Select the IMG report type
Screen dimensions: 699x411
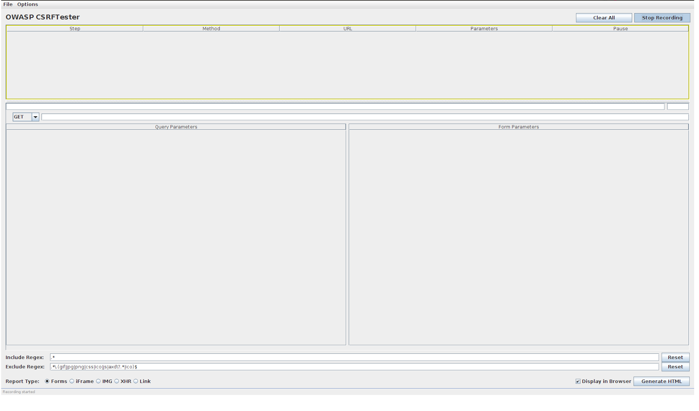tap(97, 381)
